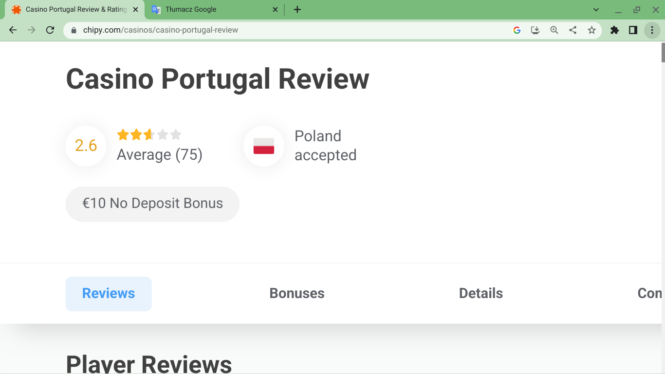Viewport: 665px width, 374px height.
Task: Open the Bonuses section tab
Action: click(x=297, y=293)
